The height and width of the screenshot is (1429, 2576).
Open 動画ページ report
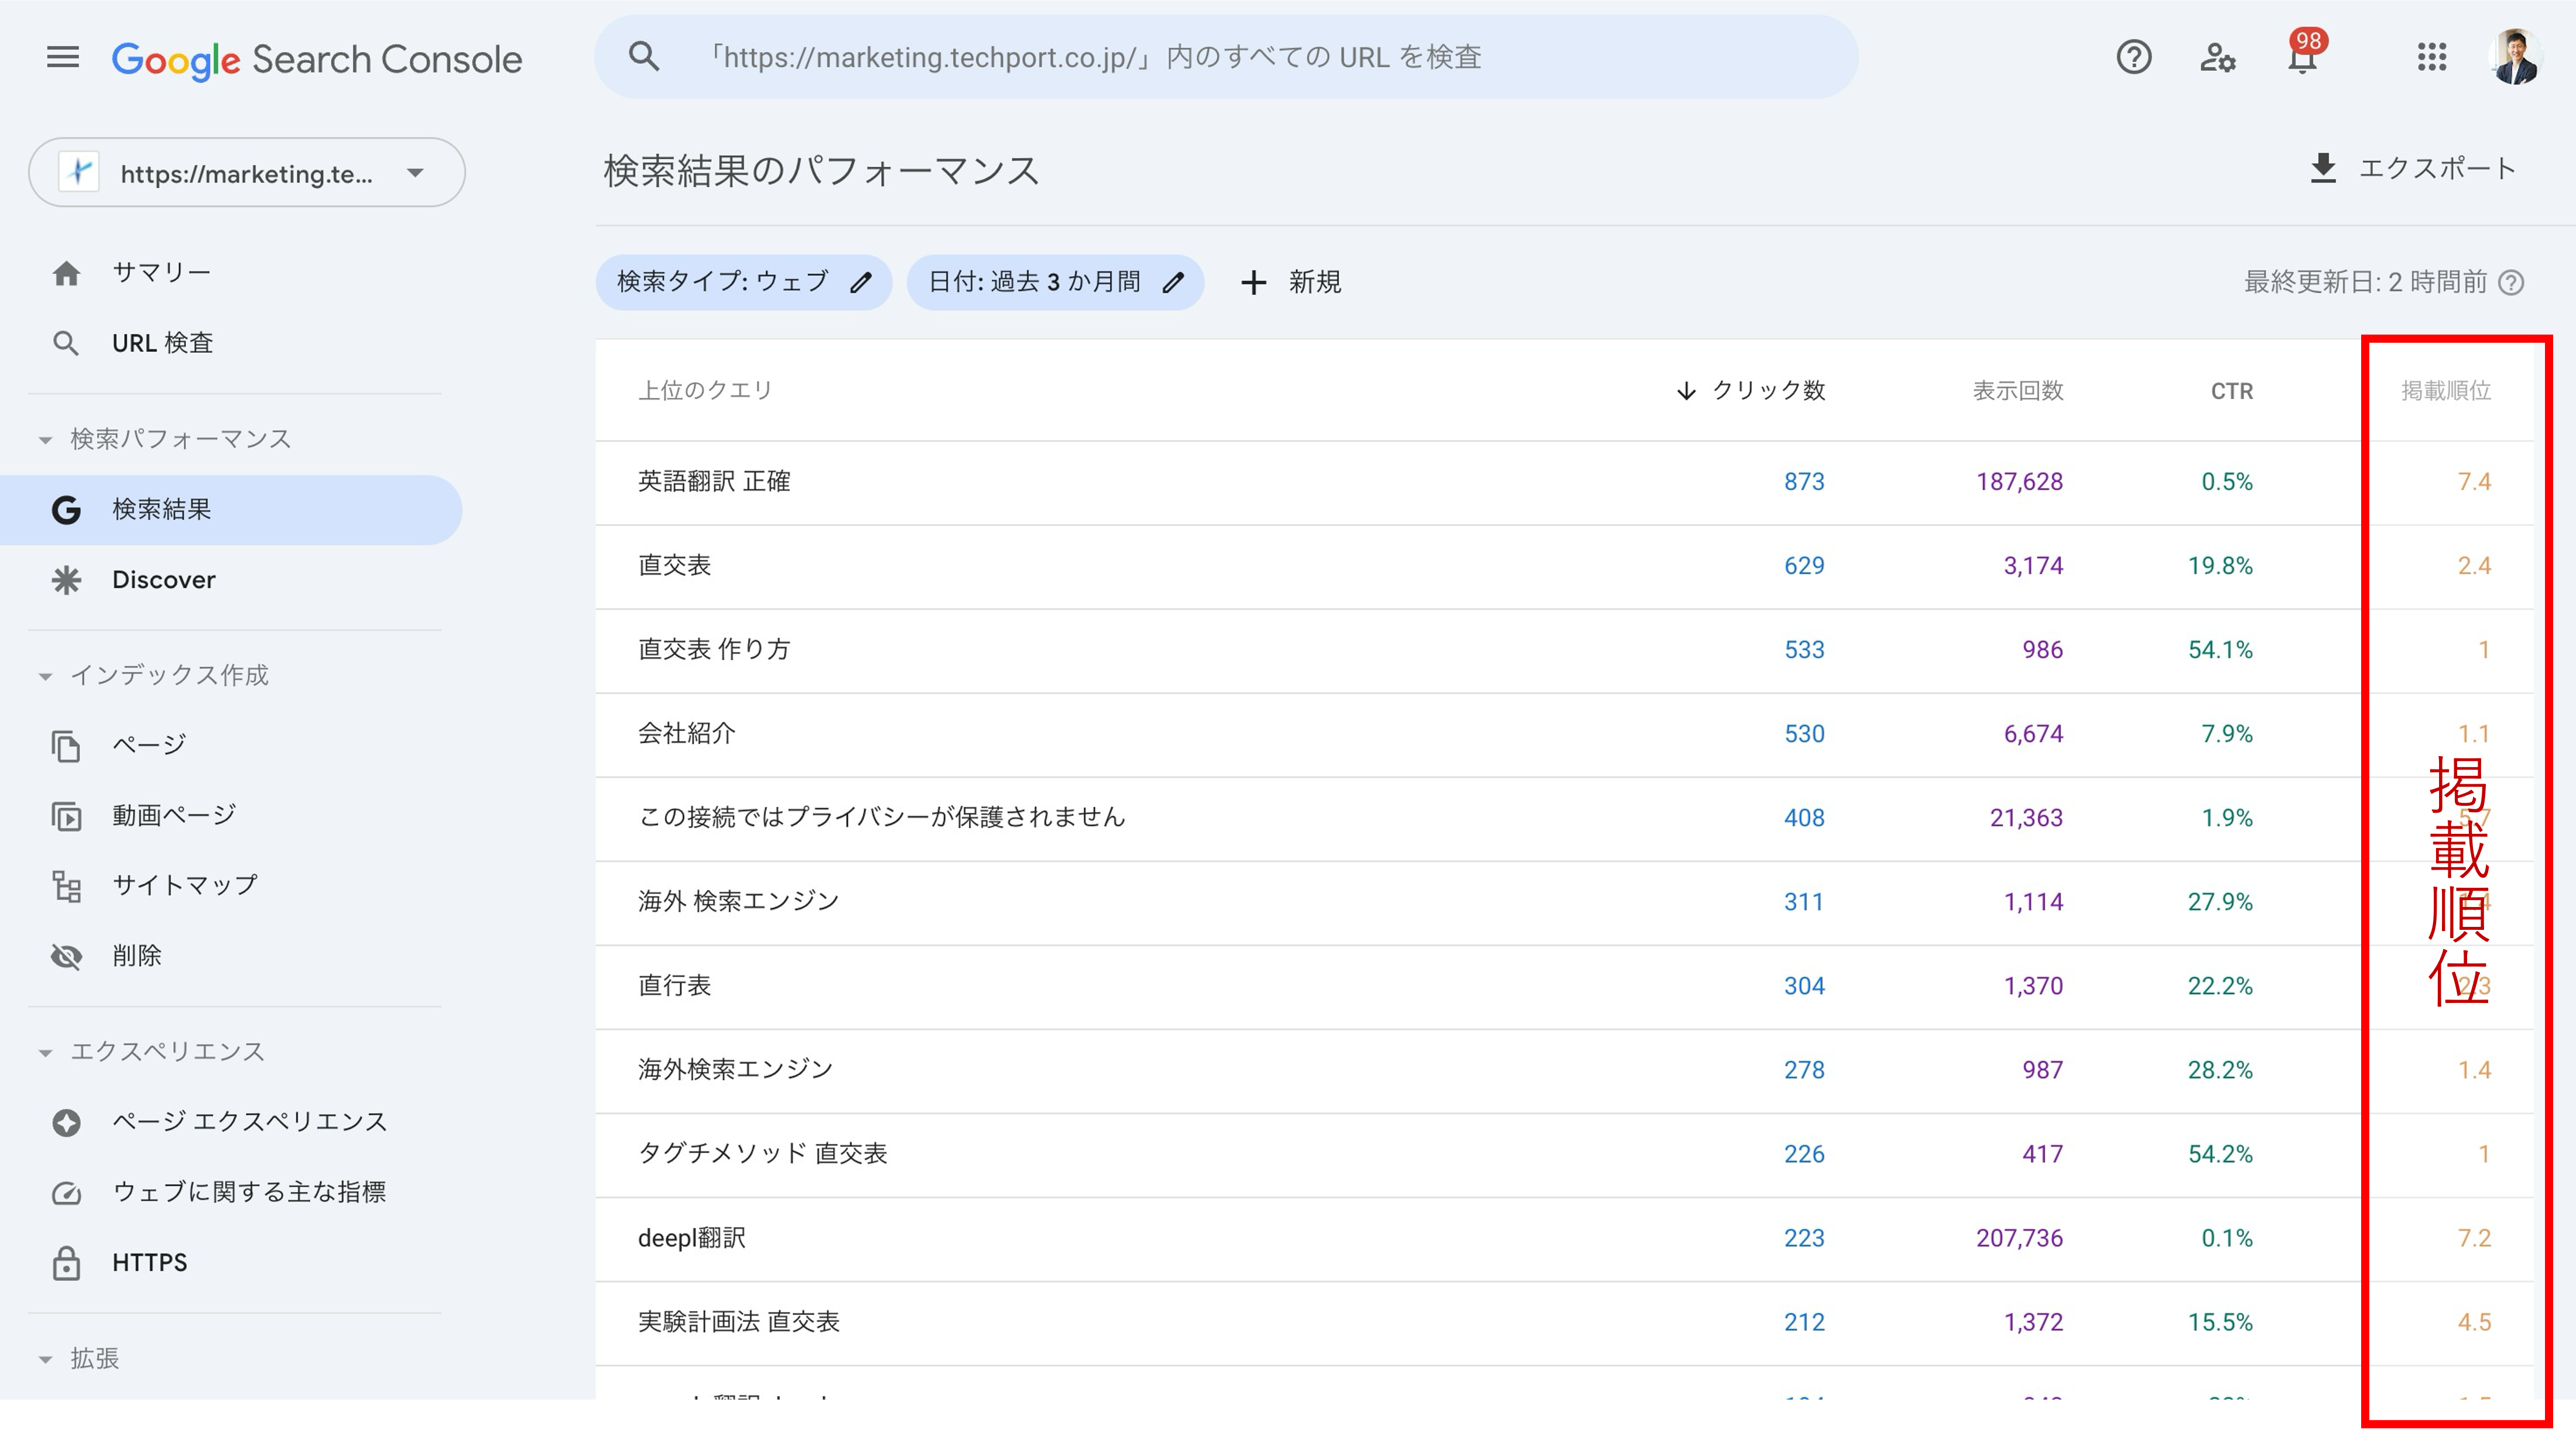(x=231, y=815)
